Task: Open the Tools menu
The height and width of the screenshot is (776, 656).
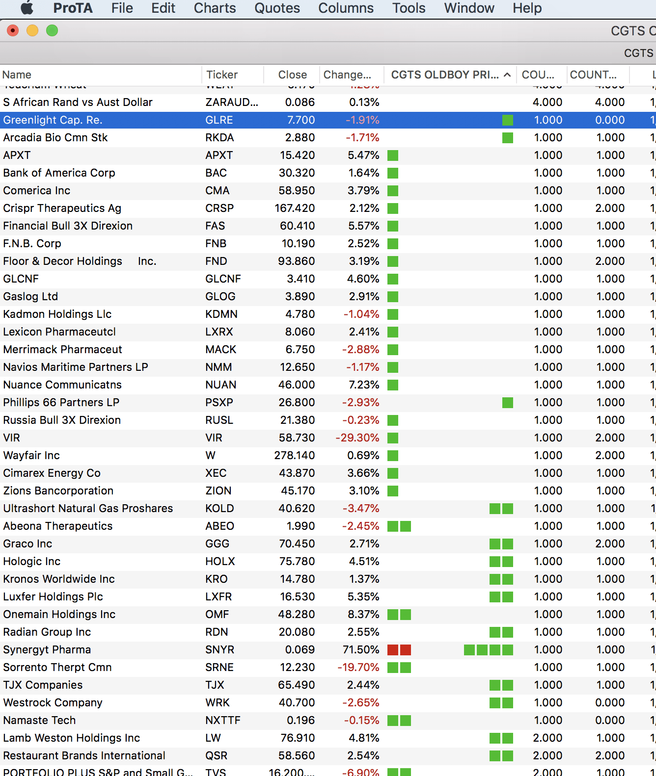Action: point(409,8)
